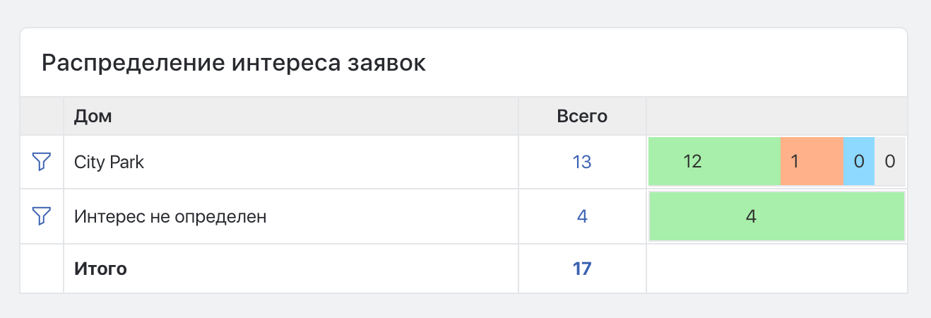Click the "Всего" column header

coord(582,117)
